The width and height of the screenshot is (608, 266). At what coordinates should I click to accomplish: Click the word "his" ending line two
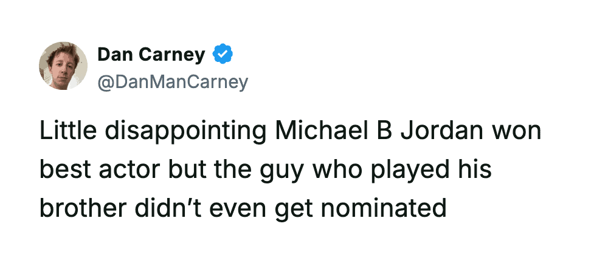[475, 171]
